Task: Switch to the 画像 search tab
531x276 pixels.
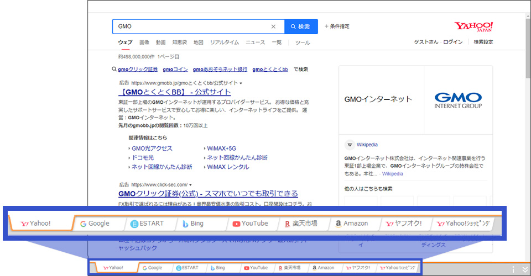Action: 144,43
